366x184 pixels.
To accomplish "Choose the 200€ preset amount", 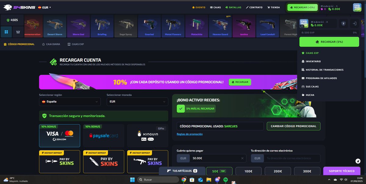I will [278, 171].
